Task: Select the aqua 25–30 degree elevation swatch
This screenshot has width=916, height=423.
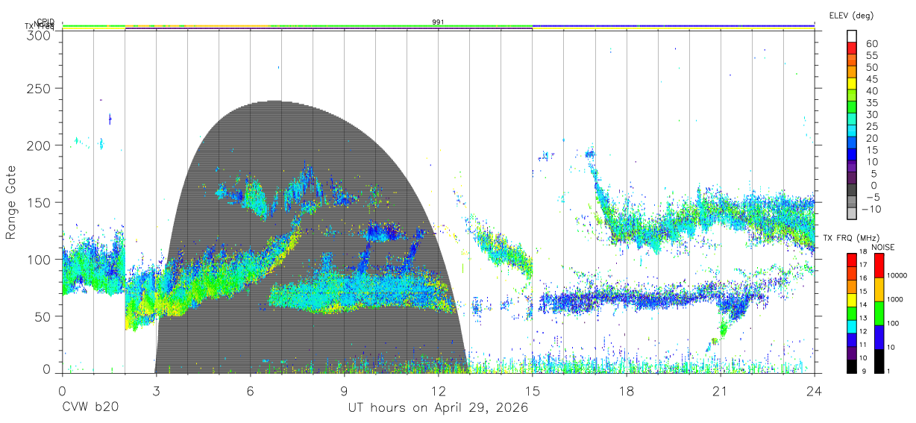Action: (x=852, y=120)
